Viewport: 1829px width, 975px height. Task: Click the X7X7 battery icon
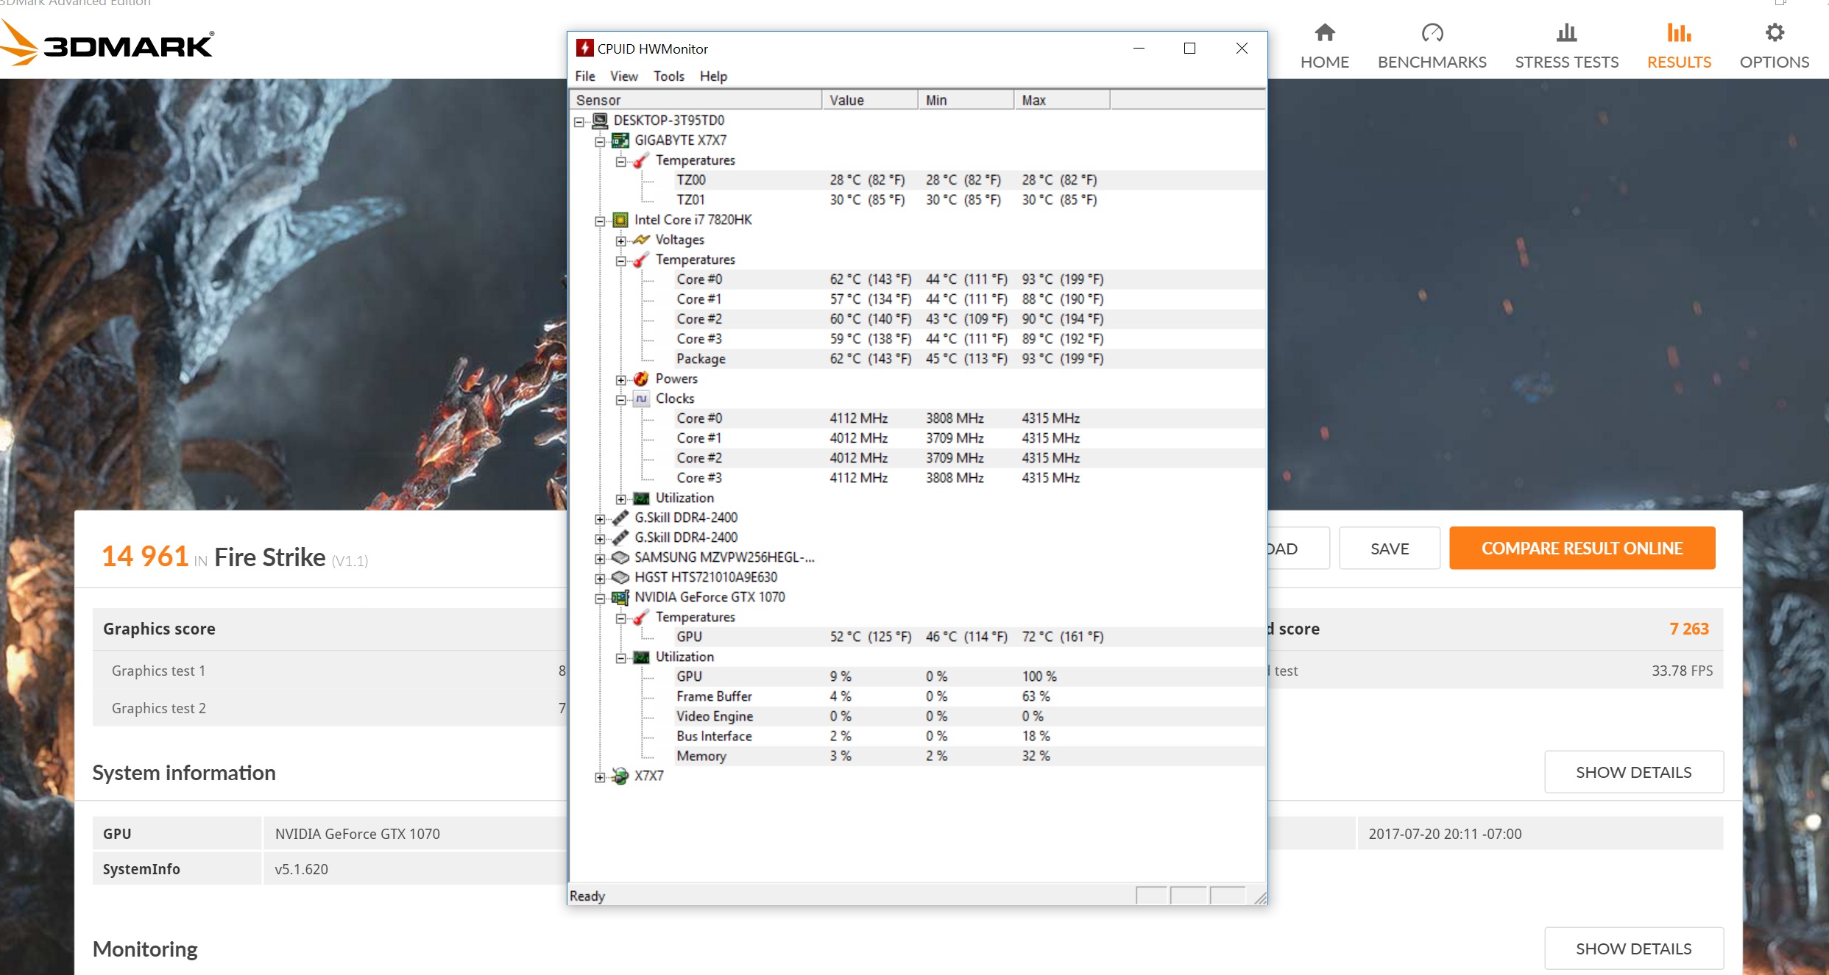[x=620, y=776]
